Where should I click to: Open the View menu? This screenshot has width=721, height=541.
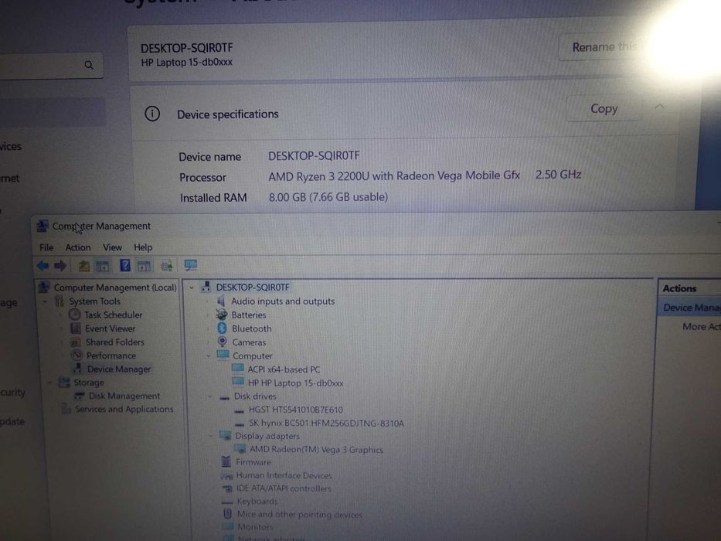coord(112,247)
